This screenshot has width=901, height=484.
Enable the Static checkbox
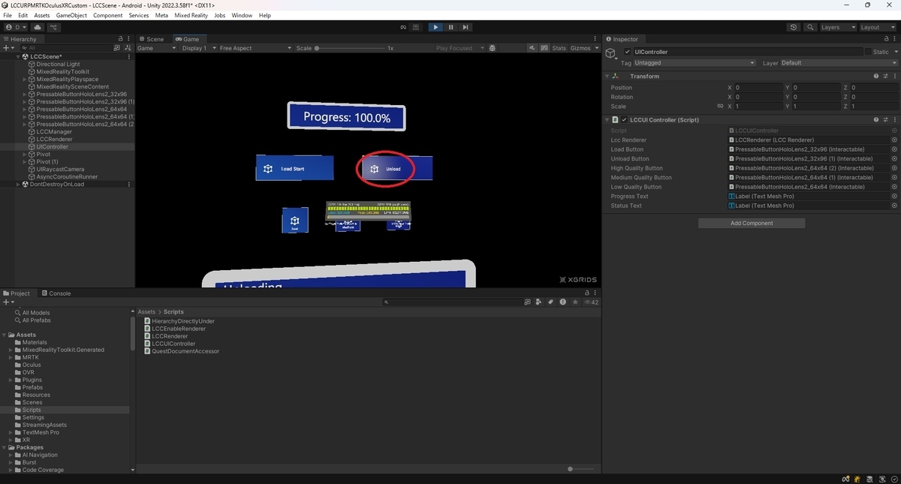click(868, 52)
